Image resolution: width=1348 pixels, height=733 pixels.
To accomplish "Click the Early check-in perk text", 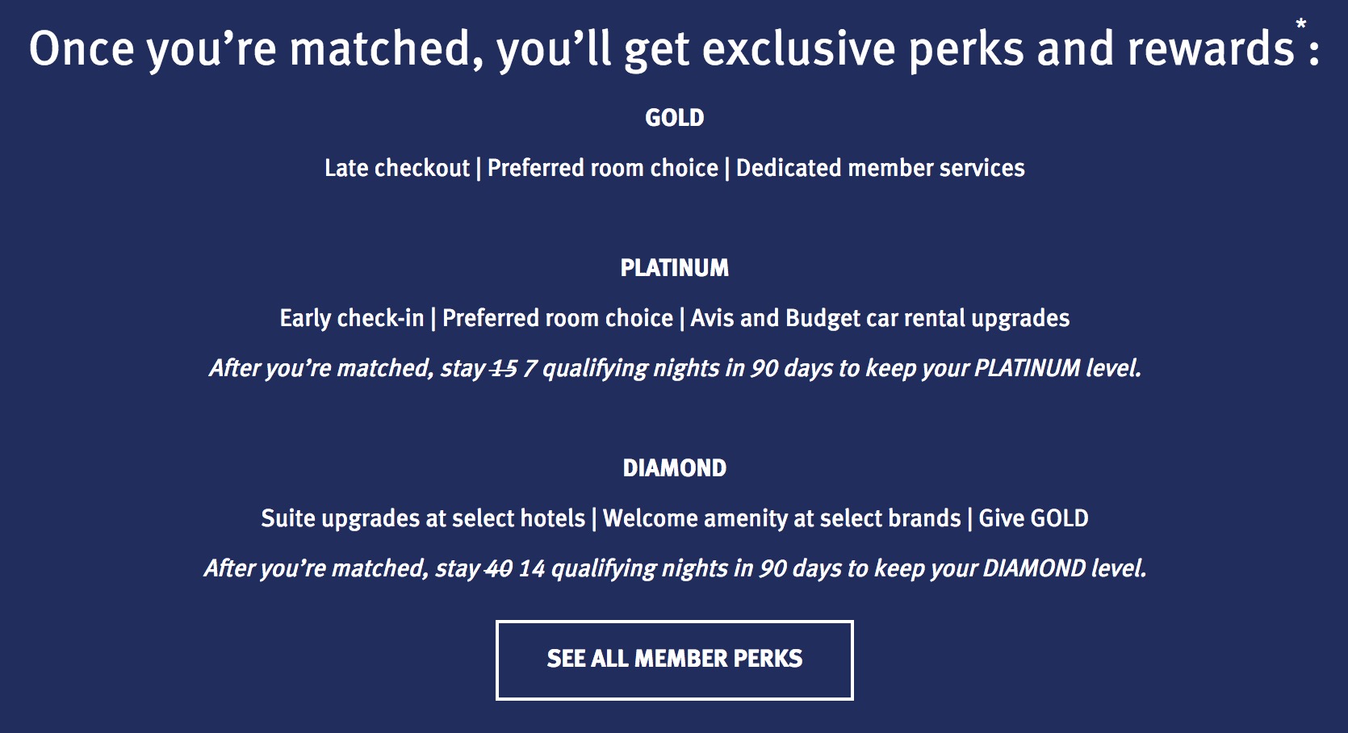I will pos(351,318).
